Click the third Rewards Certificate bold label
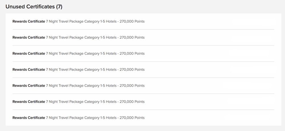The height and width of the screenshot is (131, 285). tap(28, 53)
